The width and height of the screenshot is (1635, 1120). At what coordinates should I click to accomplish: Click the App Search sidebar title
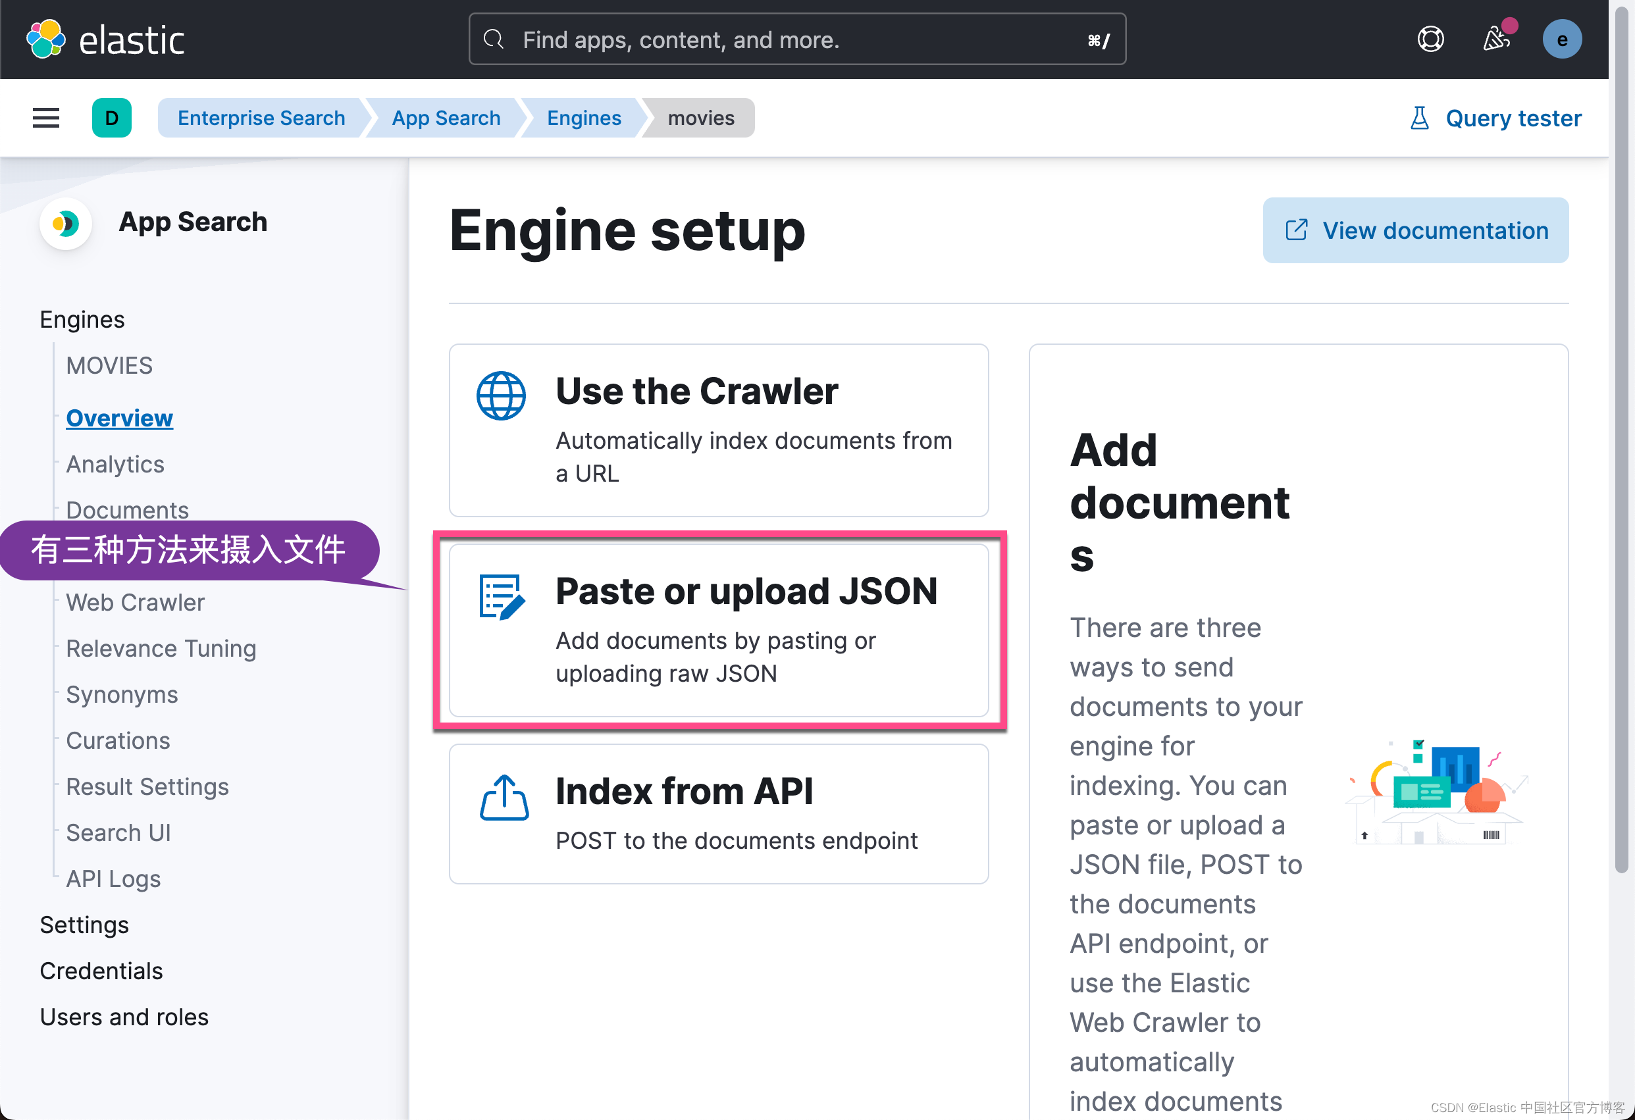pos(193,222)
